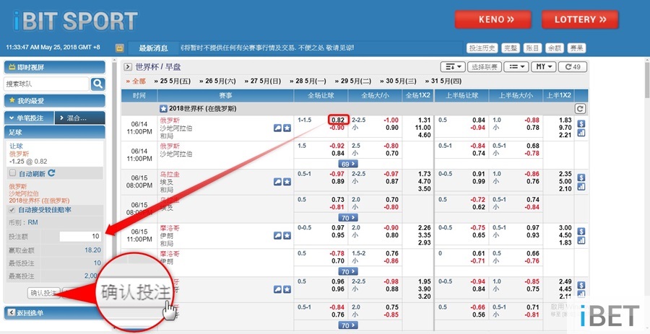Click the small 确认投注 button in bet slip
This screenshot has height=334, width=650.
point(44,293)
